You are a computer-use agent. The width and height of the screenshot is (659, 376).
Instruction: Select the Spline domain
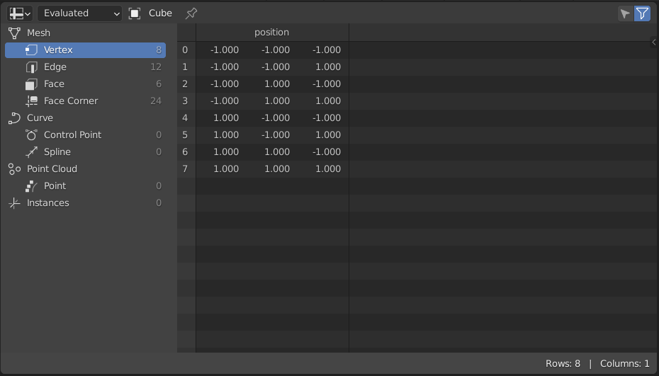(85, 152)
